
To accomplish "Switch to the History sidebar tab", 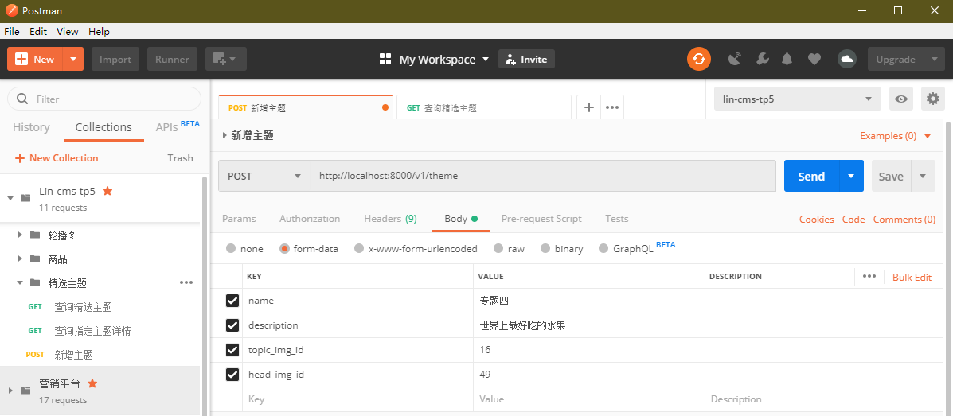I will click(x=31, y=127).
